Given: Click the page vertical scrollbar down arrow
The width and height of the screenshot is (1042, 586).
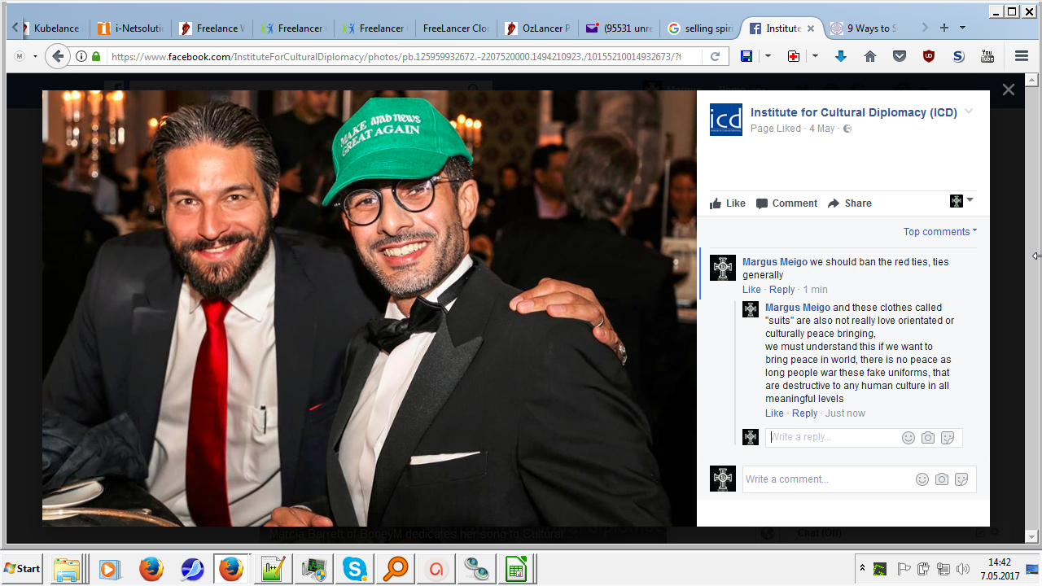Looking at the screenshot, I should pos(1031,536).
